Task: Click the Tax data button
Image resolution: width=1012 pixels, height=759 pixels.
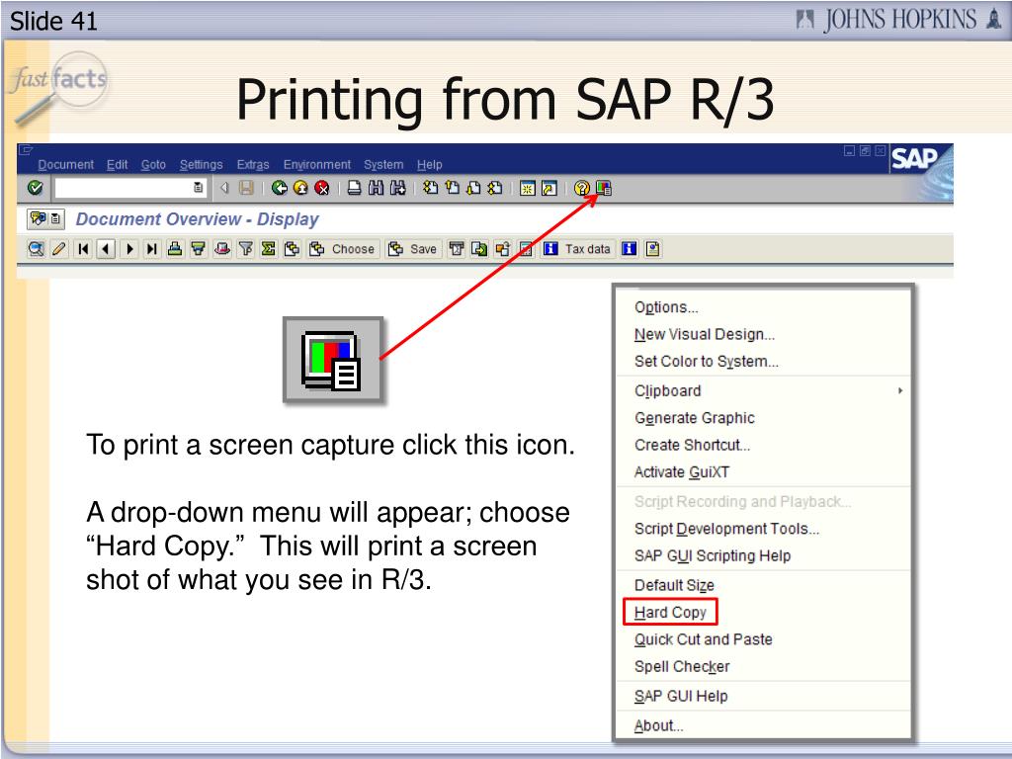Action: click(577, 249)
